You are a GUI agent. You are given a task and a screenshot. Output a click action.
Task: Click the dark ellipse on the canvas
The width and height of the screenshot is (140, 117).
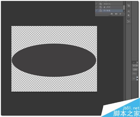(x=54, y=60)
